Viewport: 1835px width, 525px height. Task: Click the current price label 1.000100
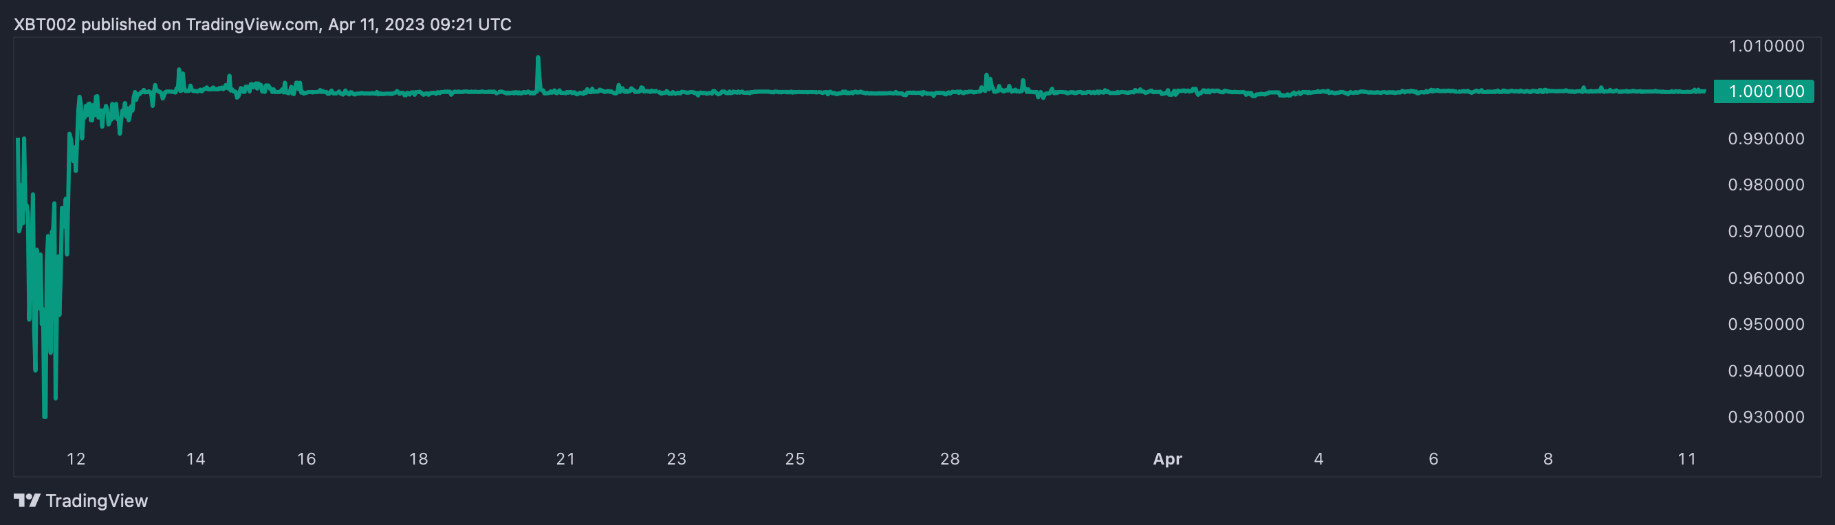[1763, 92]
